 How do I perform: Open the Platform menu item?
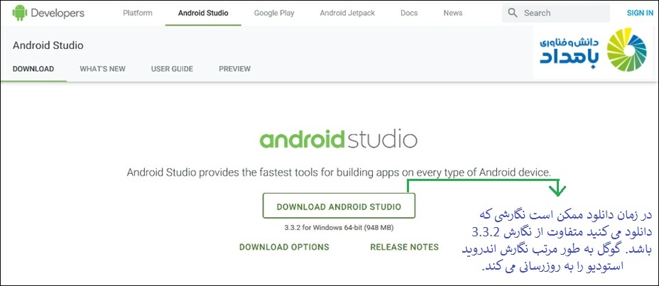click(x=138, y=13)
